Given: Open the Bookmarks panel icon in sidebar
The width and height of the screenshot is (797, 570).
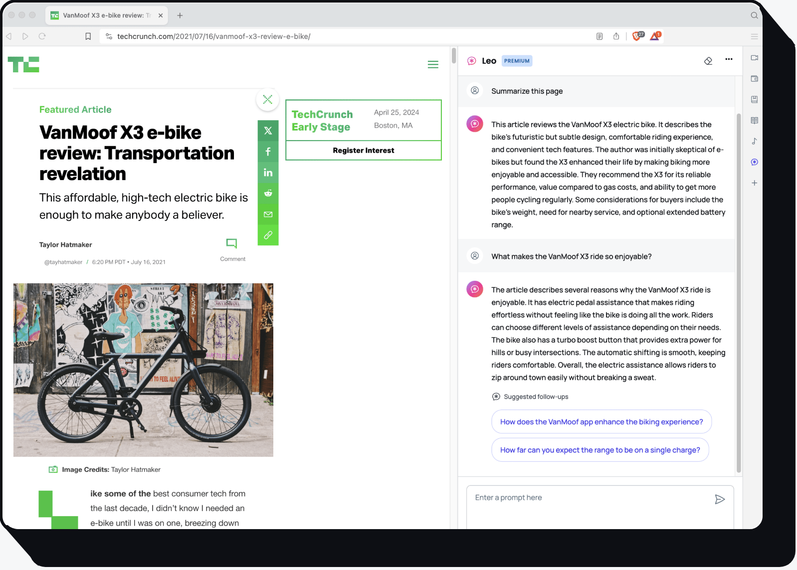Looking at the screenshot, I should pyautogui.click(x=754, y=100).
